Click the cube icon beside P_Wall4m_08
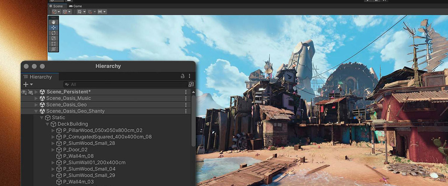The height and width of the screenshot is (186, 448). click(x=59, y=156)
